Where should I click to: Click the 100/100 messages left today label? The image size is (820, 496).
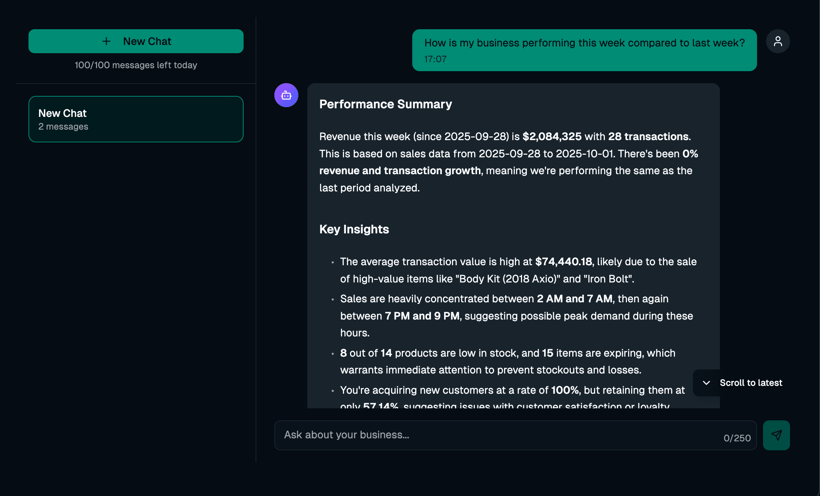coord(136,65)
